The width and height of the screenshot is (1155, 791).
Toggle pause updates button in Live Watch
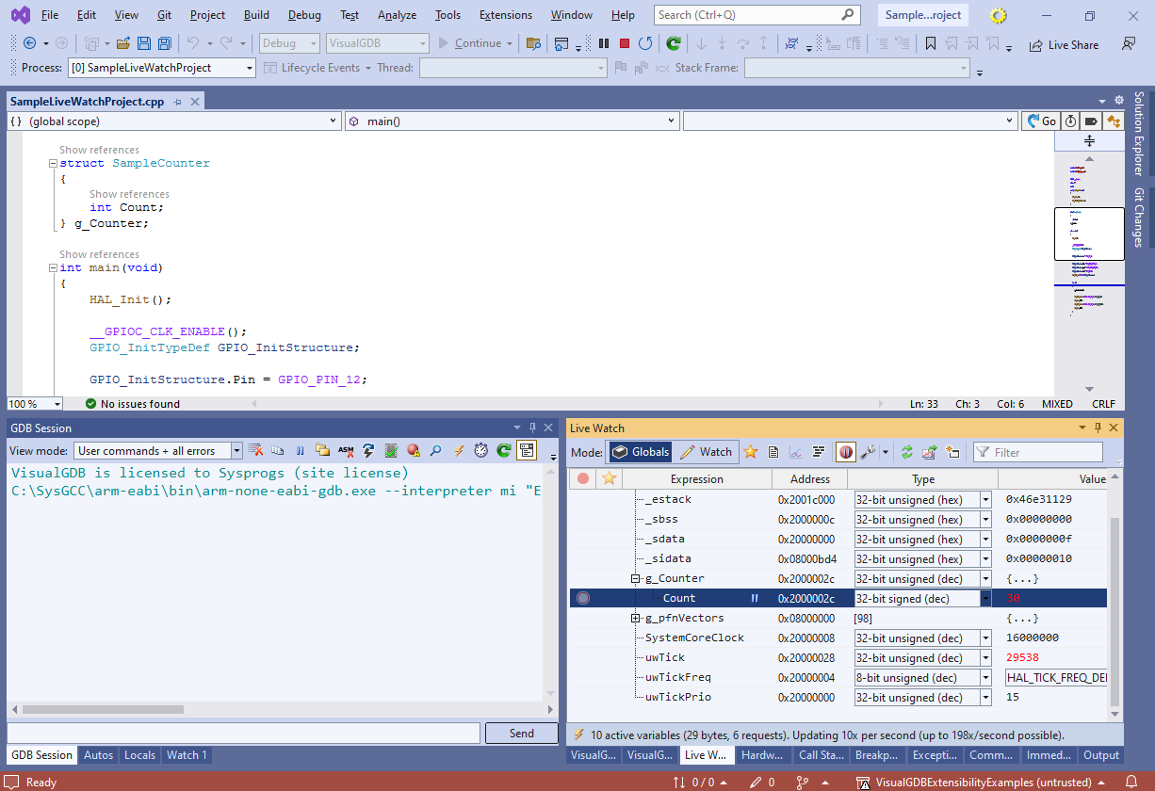[846, 452]
